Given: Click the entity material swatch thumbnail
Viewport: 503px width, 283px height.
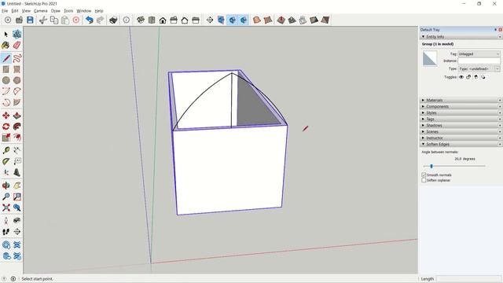Looking at the screenshot, I should tap(430, 58).
